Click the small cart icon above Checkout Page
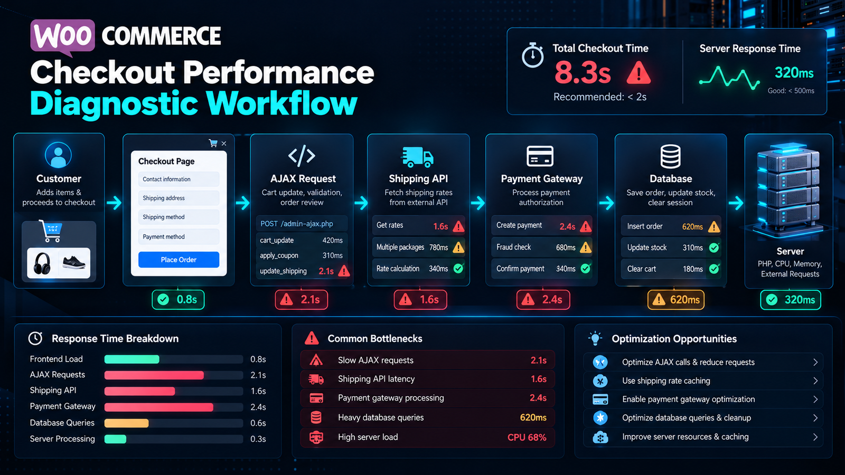Image resolution: width=845 pixels, height=475 pixels. [213, 143]
